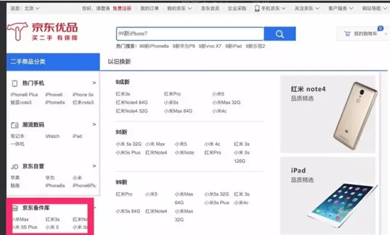This screenshot has height=235, width=390.
Task: Click the phone icon beside 热门手机
Action: click(15, 83)
